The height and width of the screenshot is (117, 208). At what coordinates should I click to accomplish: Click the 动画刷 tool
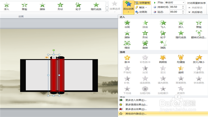click(x=141, y=12)
